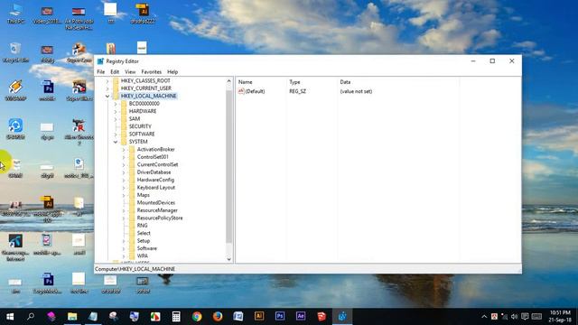Image resolution: width=578 pixels, height=325 pixels.
Task: Click the SECURITY key folder icon
Action: pyautogui.click(x=124, y=126)
